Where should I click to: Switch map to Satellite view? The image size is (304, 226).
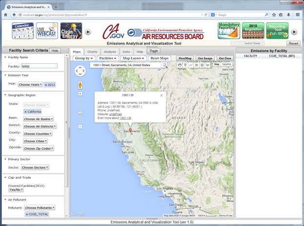click(227, 64)
